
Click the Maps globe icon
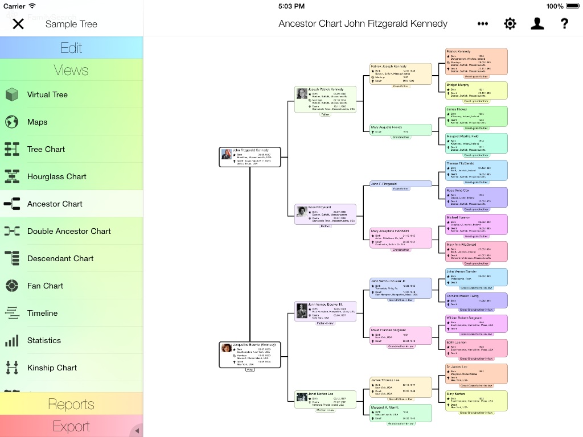click(12, 122)
